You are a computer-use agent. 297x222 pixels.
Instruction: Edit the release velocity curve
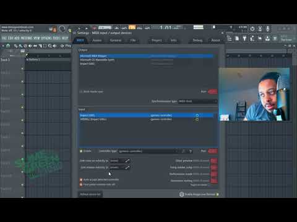pyautogui.click(x=127, y=167)
